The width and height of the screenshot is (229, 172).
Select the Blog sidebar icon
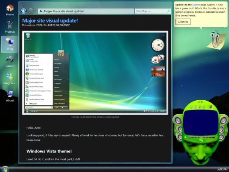pyautogui.click(x=10, y=44)
